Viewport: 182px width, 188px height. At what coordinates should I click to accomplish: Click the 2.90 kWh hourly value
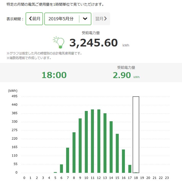pyautogui.click(x=126, y=75)
